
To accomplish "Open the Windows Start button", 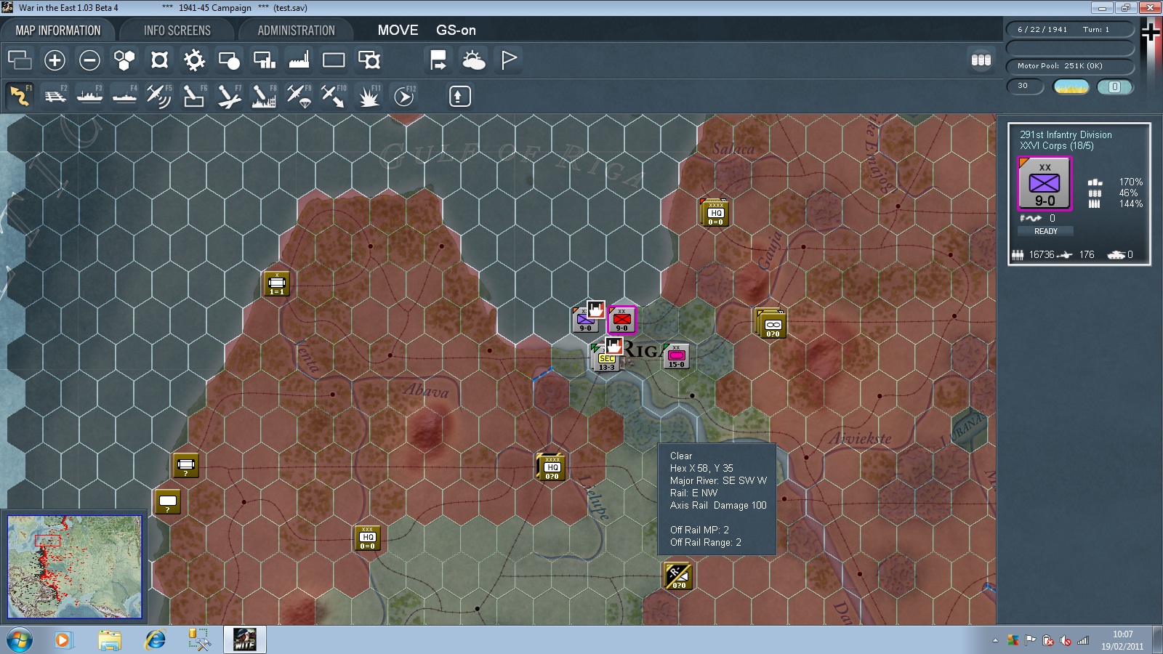I will pos(20,640).
